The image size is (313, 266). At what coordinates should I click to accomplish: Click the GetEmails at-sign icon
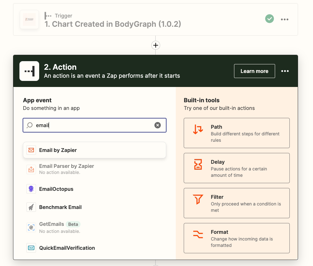(31, 227)
